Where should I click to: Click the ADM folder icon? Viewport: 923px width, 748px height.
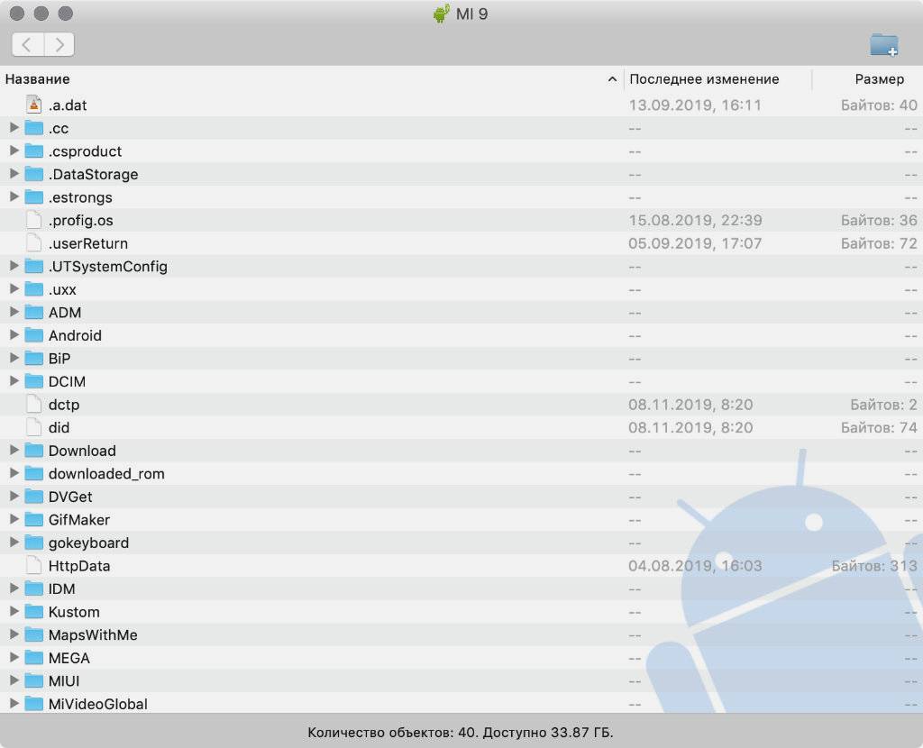(x=34, y=313)
